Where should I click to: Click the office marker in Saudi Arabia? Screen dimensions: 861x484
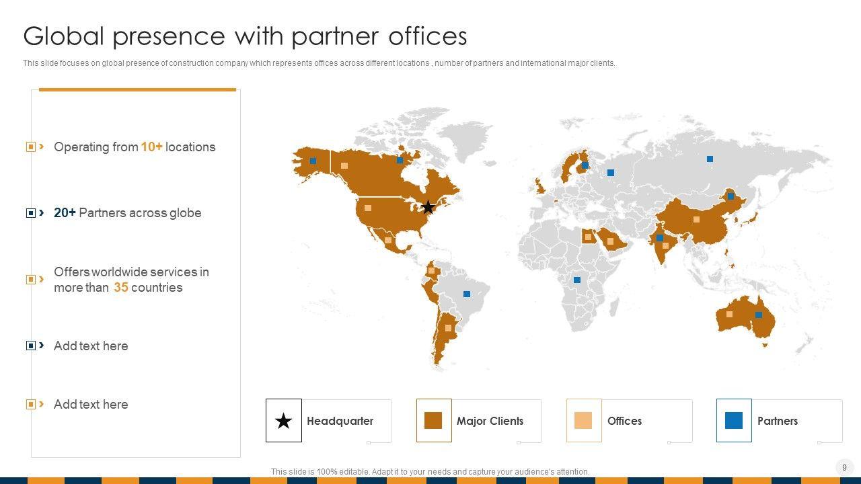[611, 241]
